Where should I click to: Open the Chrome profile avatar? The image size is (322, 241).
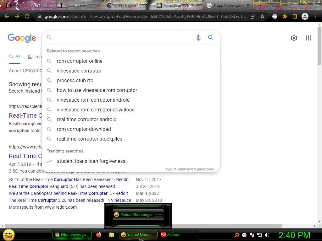[305, 16]
